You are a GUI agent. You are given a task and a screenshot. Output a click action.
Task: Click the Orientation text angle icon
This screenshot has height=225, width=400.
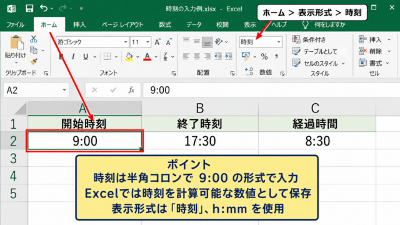(x=219, y=41)
